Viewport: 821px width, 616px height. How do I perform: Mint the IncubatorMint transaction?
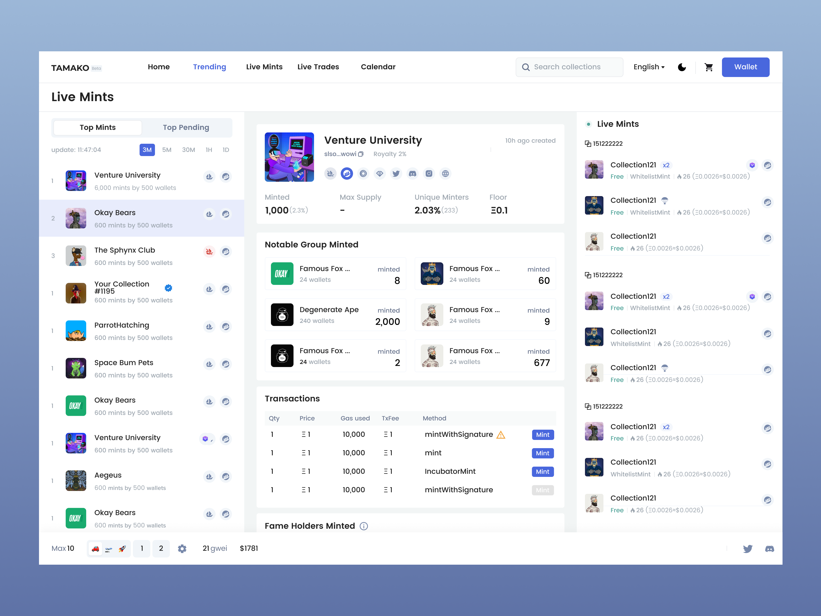point(542,471)
